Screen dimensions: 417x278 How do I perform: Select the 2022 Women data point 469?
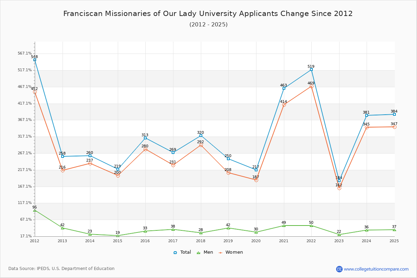point(311,86)
